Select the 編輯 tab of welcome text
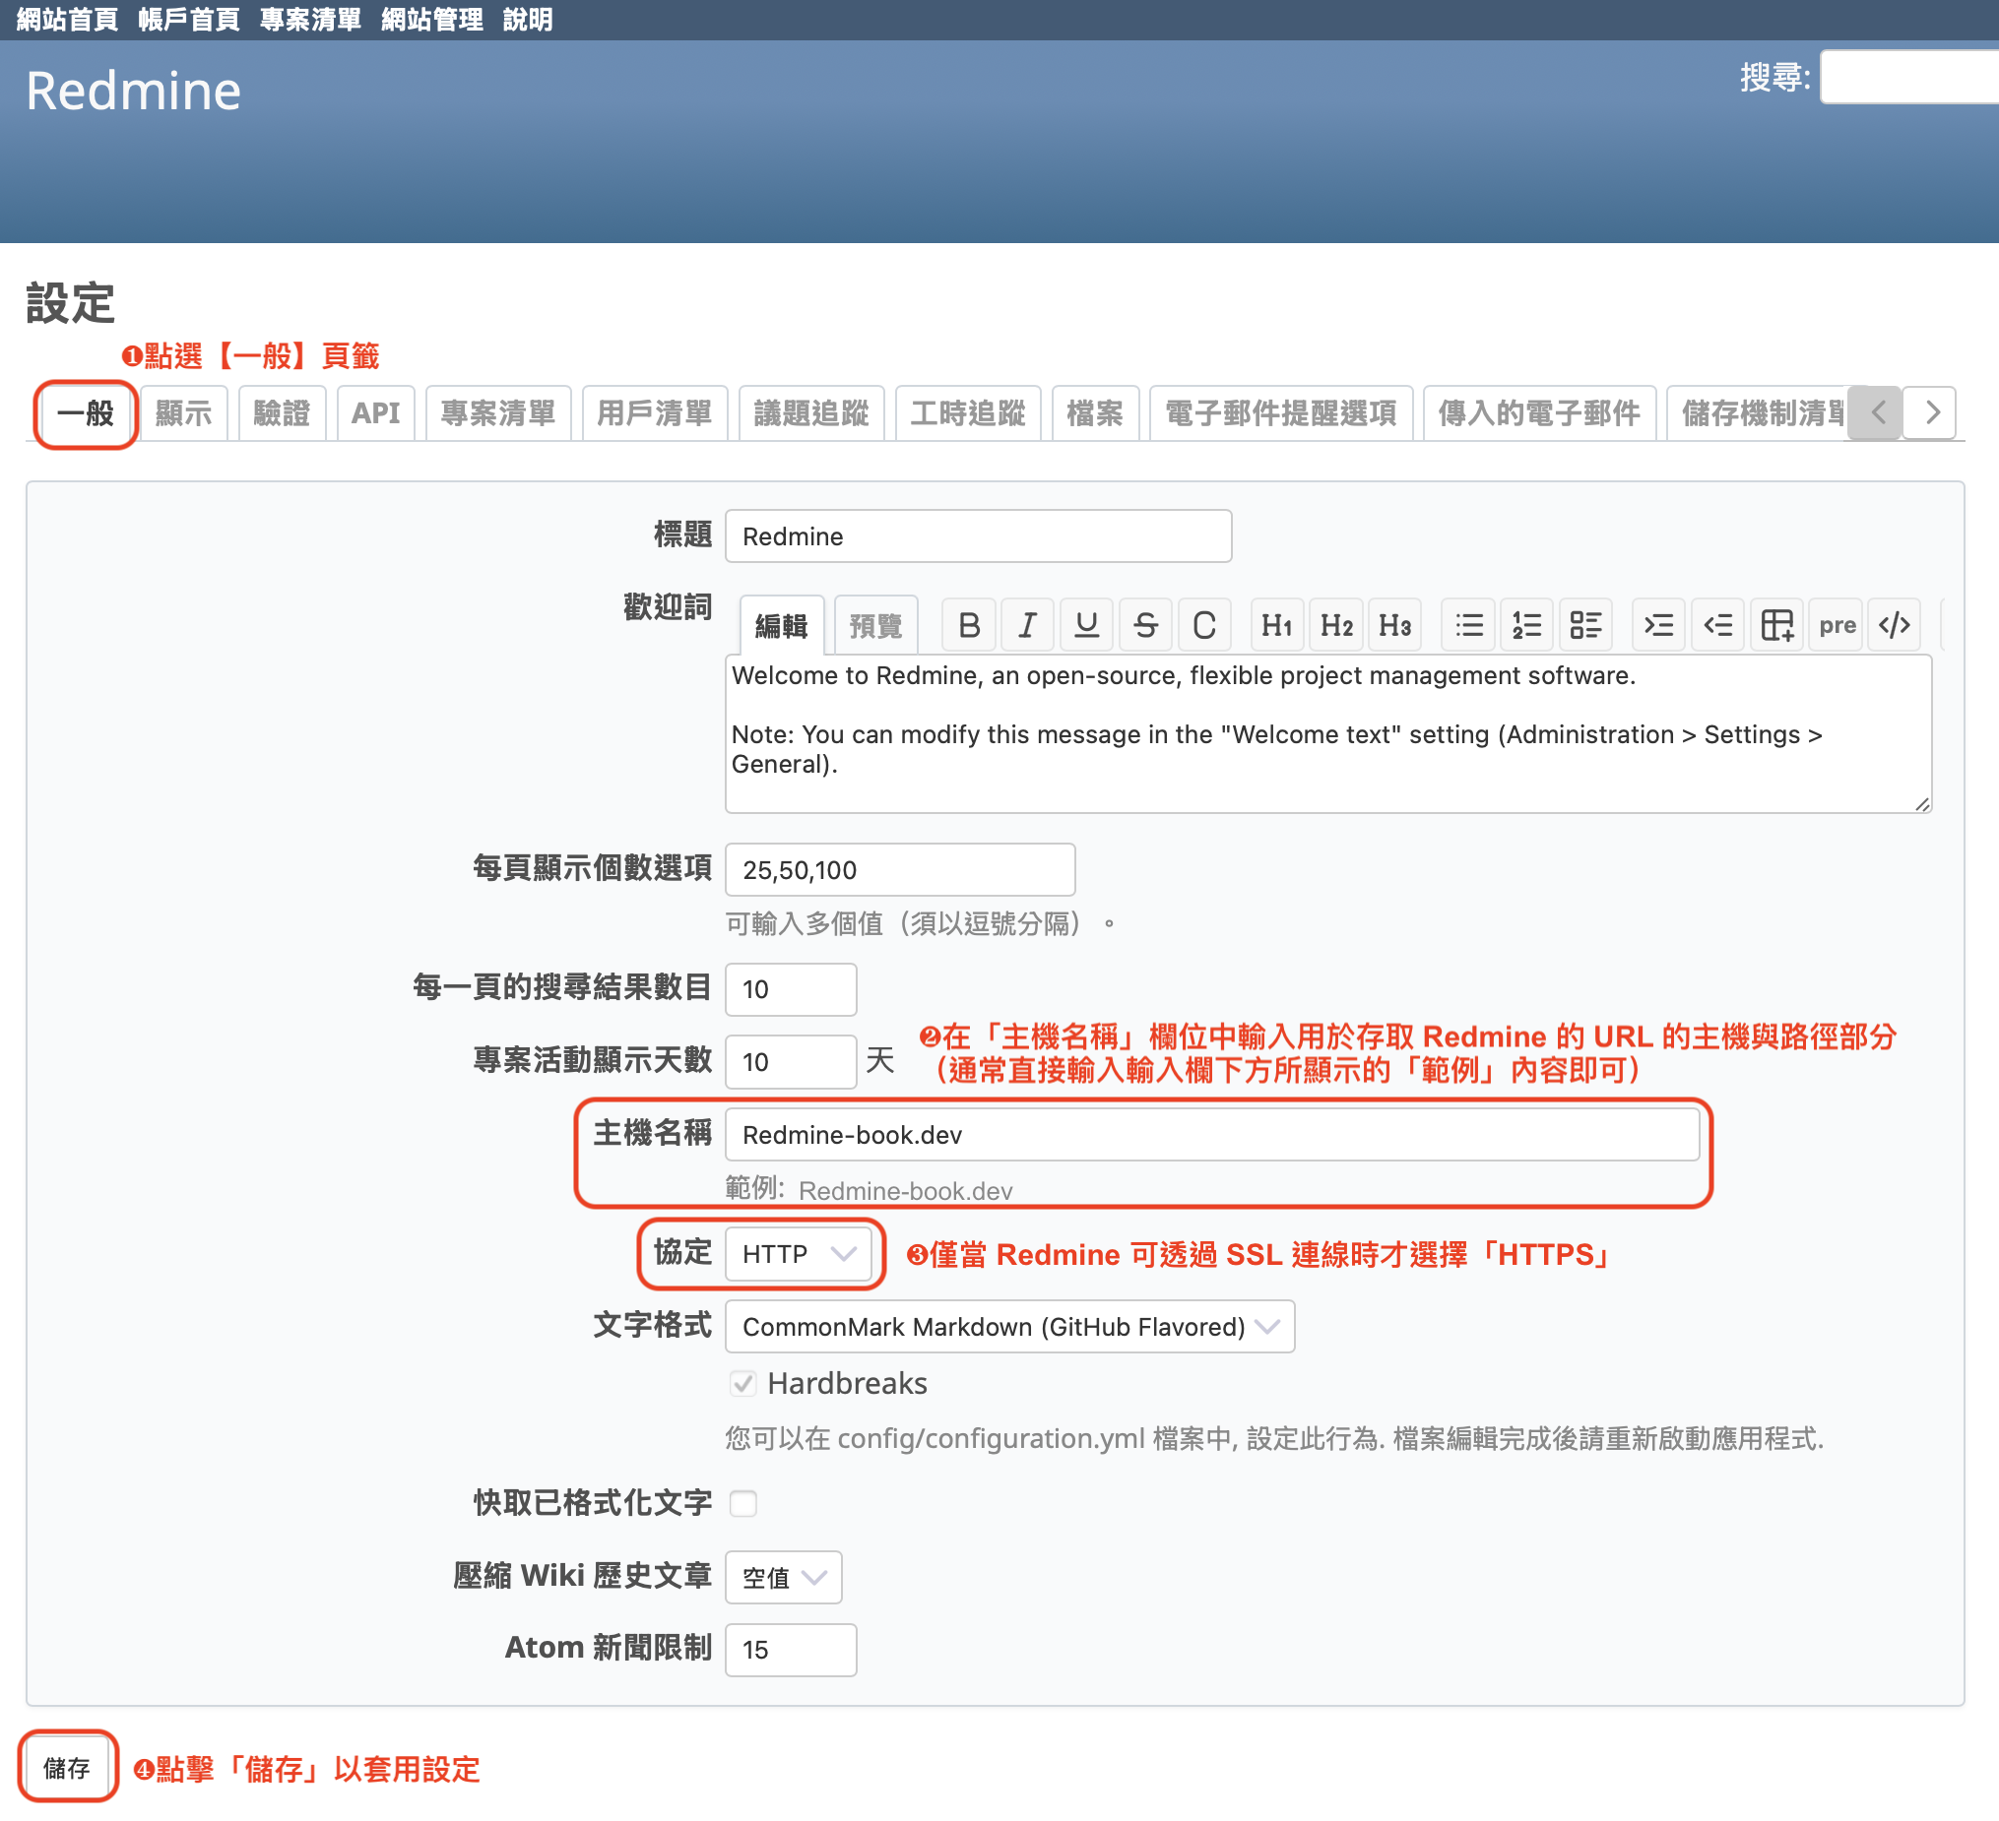1999x1821 pixels. pos(781,625)
